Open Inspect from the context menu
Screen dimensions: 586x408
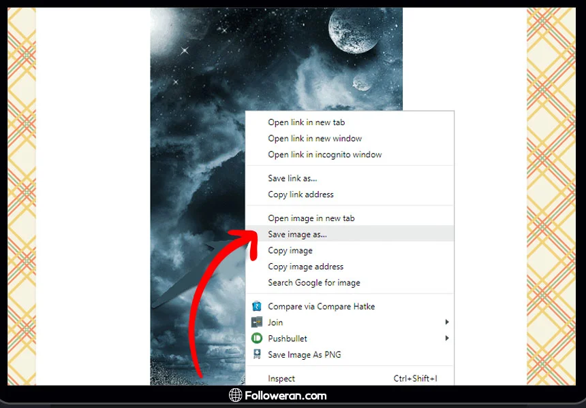pos(281,379)
